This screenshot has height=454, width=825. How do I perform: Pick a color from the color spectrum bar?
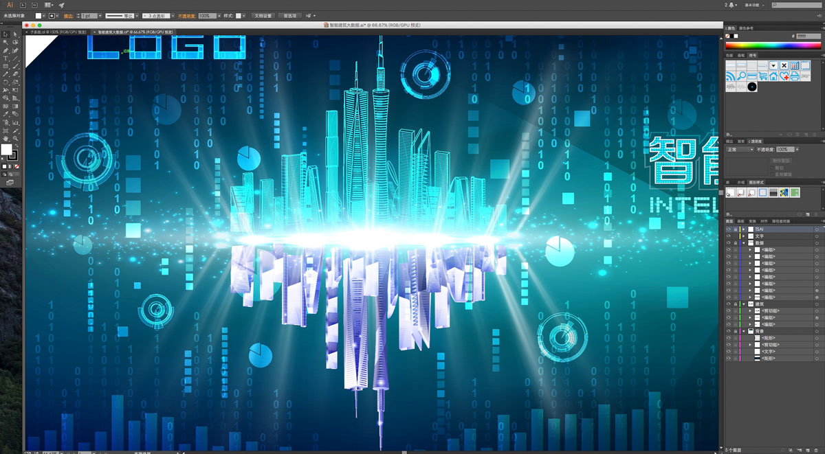(773, 45)
